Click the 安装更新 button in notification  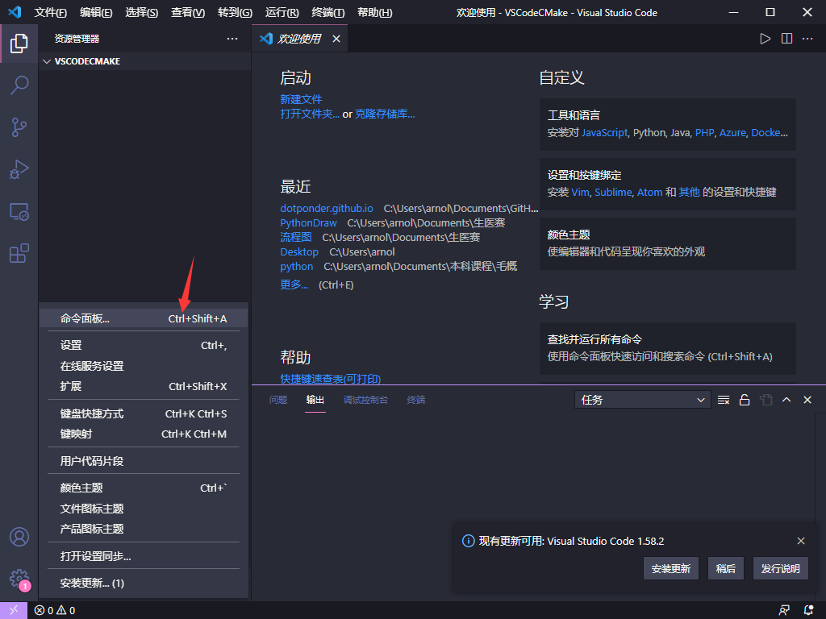coord(670,568)
